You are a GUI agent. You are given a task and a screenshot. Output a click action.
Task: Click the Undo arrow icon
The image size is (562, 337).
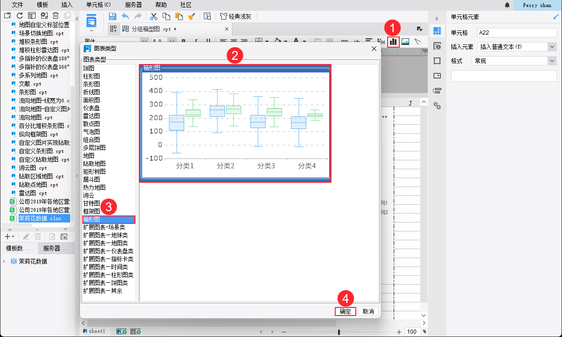click(125, 16)
